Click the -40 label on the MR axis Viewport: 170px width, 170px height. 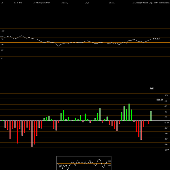(166, 134)
